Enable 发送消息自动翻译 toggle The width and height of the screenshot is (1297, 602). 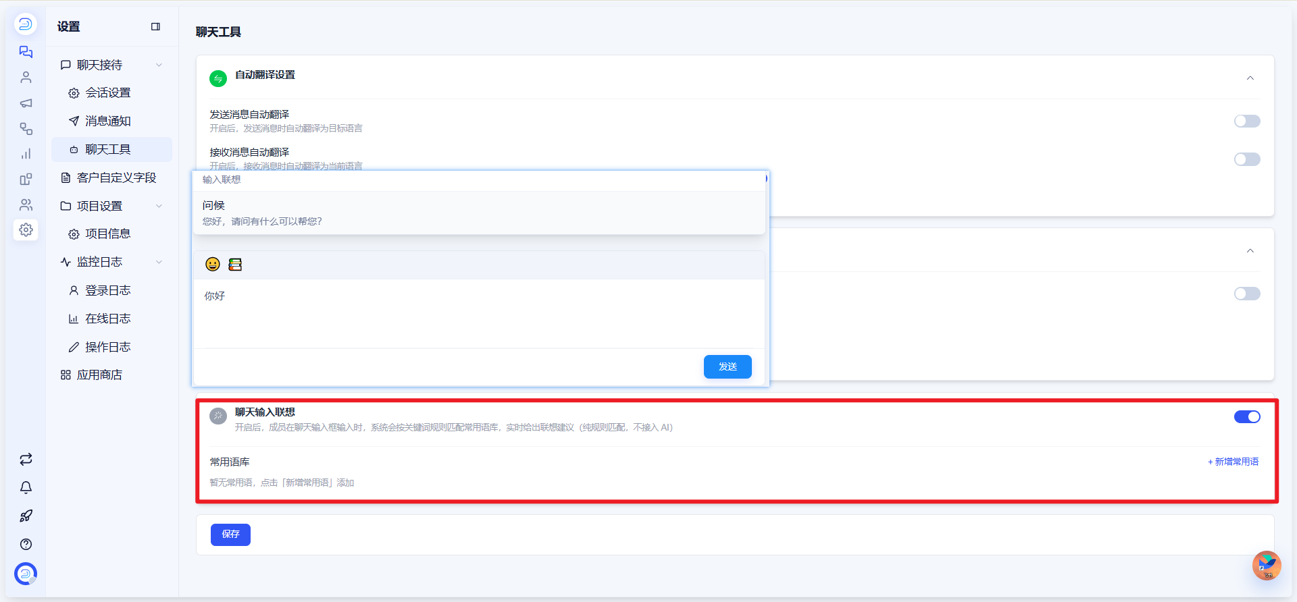(x=1247, y=121)
